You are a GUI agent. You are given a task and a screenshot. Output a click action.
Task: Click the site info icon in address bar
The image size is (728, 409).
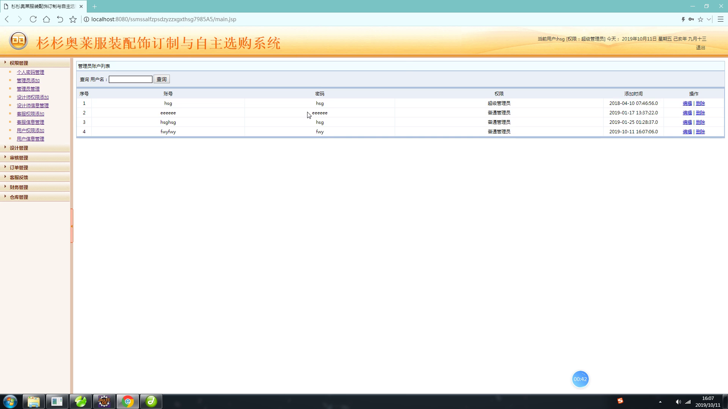[x=86, y=19]
